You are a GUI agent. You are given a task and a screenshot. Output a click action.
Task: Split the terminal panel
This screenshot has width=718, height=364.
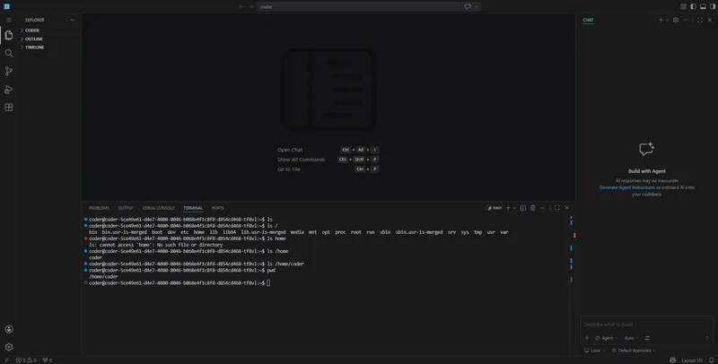click(x=523, y=208)
